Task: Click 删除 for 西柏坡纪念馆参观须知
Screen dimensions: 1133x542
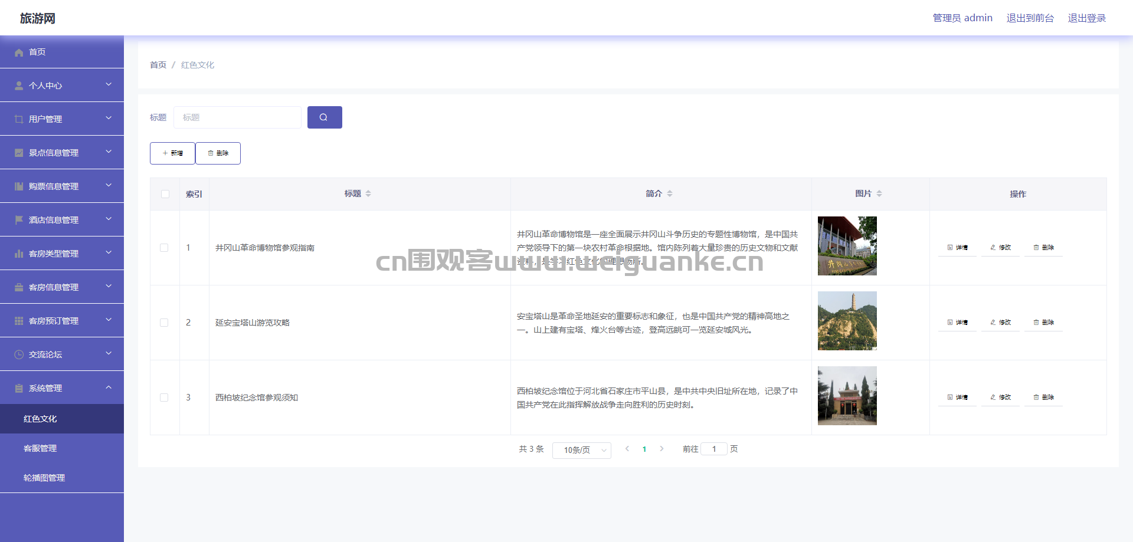Action: [1043, 398]
